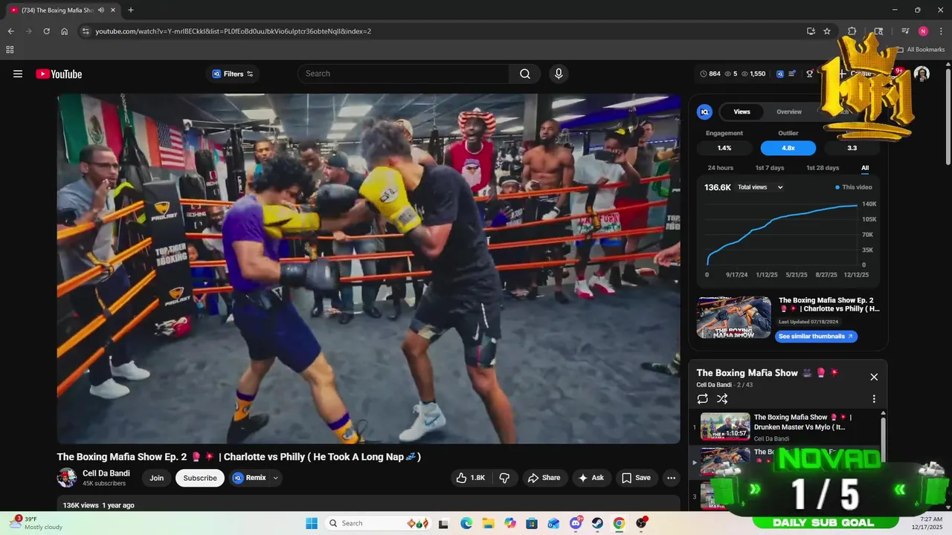Open the YouTube hamburger guide menu
This screenshot has height=535, width=952.
pos(18,74)
